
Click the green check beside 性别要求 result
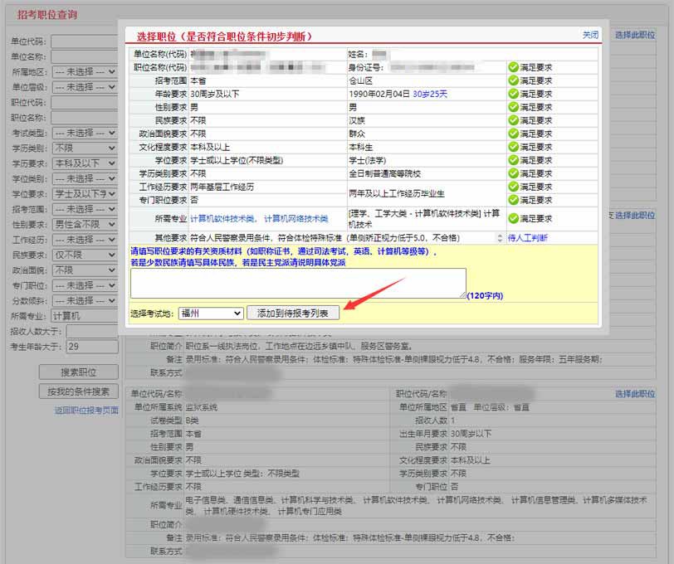(513, 107)
